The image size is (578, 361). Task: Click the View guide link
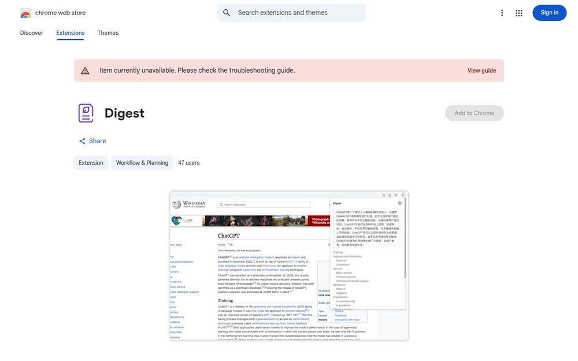click(481, 70)
